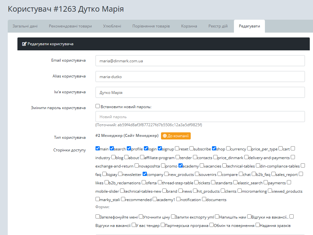The image size is (313, 235).
Task: Check the cart access checkbox
Action: (281, 148)
